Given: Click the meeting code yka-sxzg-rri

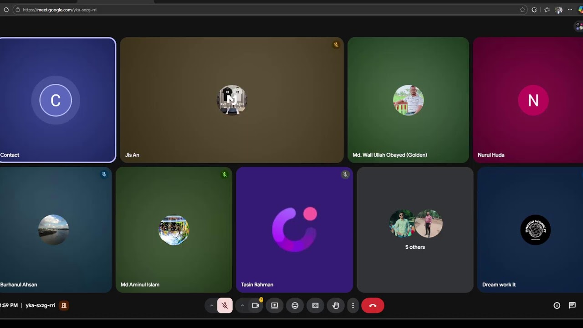Looking at the screenshot, I should click(40, 305).
